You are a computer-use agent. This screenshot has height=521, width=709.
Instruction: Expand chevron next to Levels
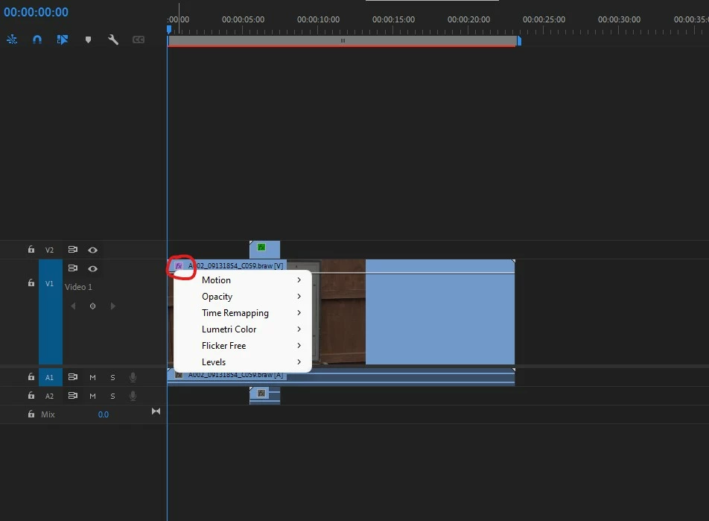[x=299, y=362]
